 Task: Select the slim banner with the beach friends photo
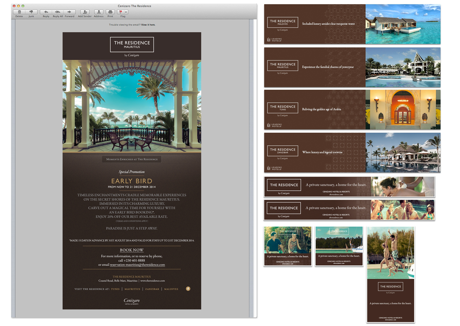[x=349, y=210]
